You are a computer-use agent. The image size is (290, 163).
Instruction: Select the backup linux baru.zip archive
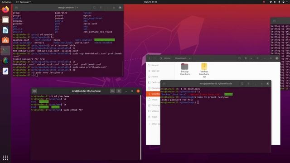[x=204, y=70]
